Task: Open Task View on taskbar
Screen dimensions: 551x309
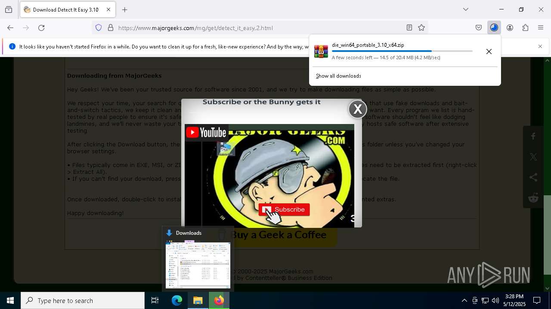Action: (x=155, y=300)
